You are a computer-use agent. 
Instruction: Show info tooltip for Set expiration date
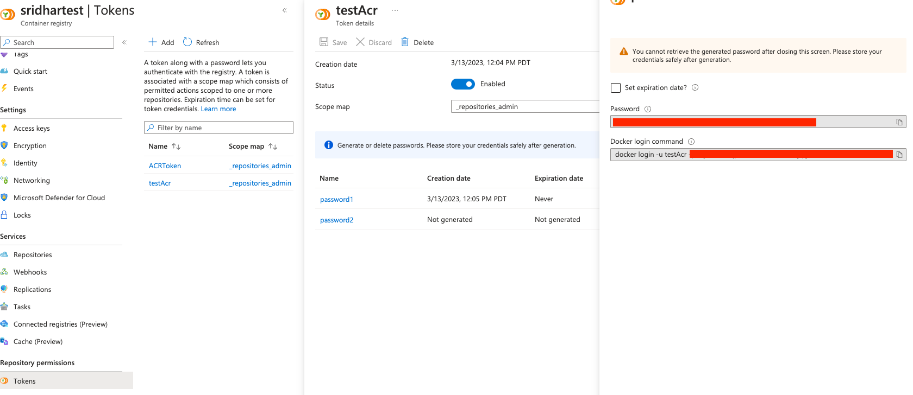point(695,88)
